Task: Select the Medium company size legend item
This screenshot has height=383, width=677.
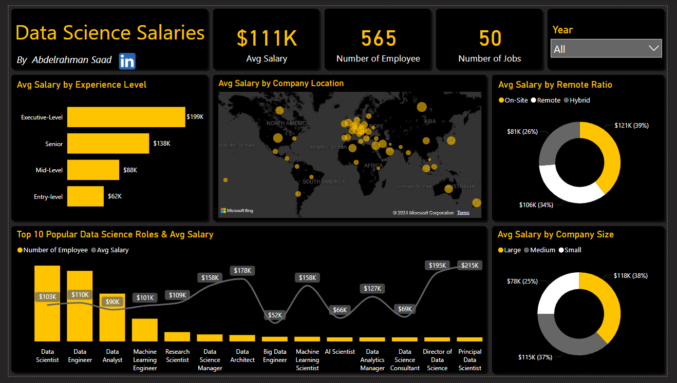Action: 539,250
